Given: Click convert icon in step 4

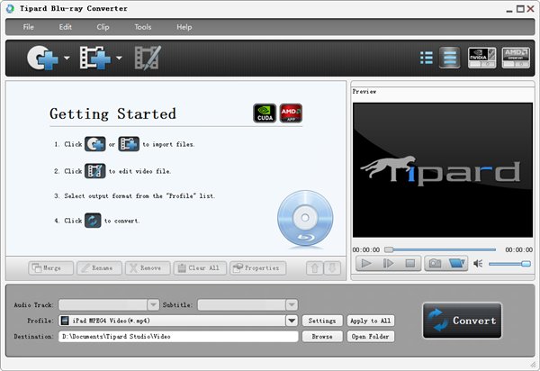Looking at the screenshot, I should pyautogui.click(x=93, y=221).
